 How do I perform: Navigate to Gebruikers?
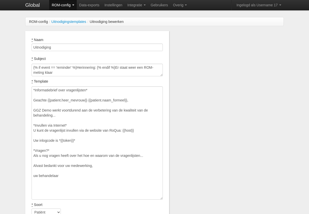[159, 5]
